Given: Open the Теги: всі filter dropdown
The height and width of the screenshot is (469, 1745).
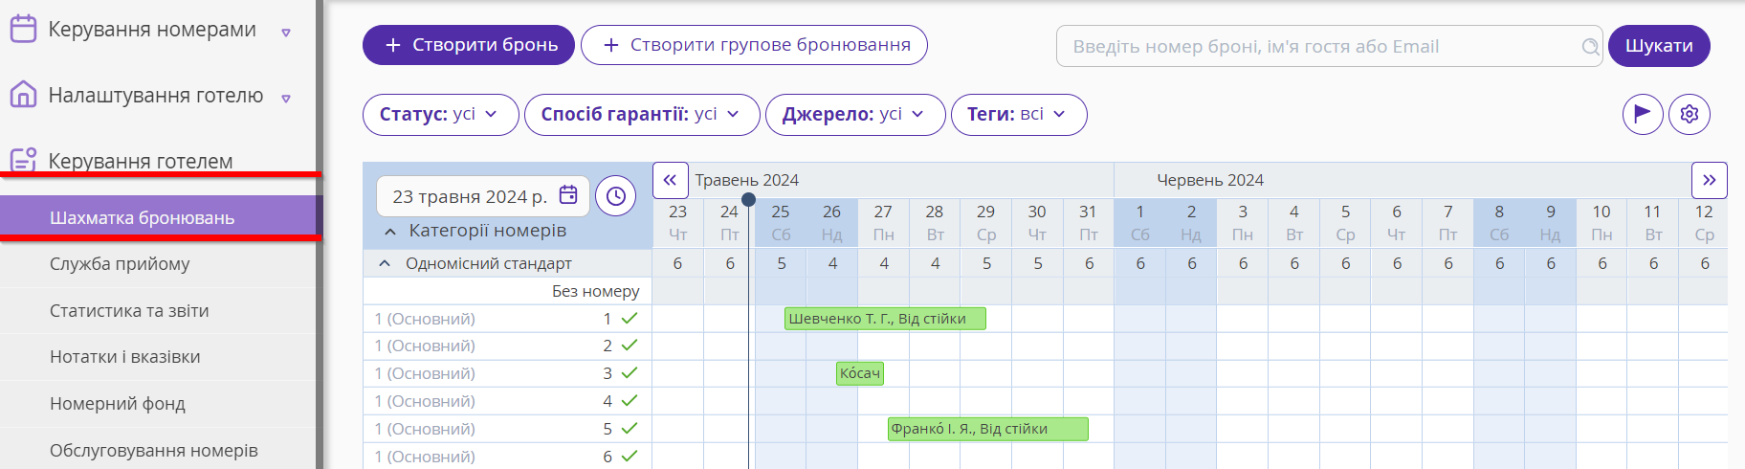Looking at the screenshot, I should 1019,114.
